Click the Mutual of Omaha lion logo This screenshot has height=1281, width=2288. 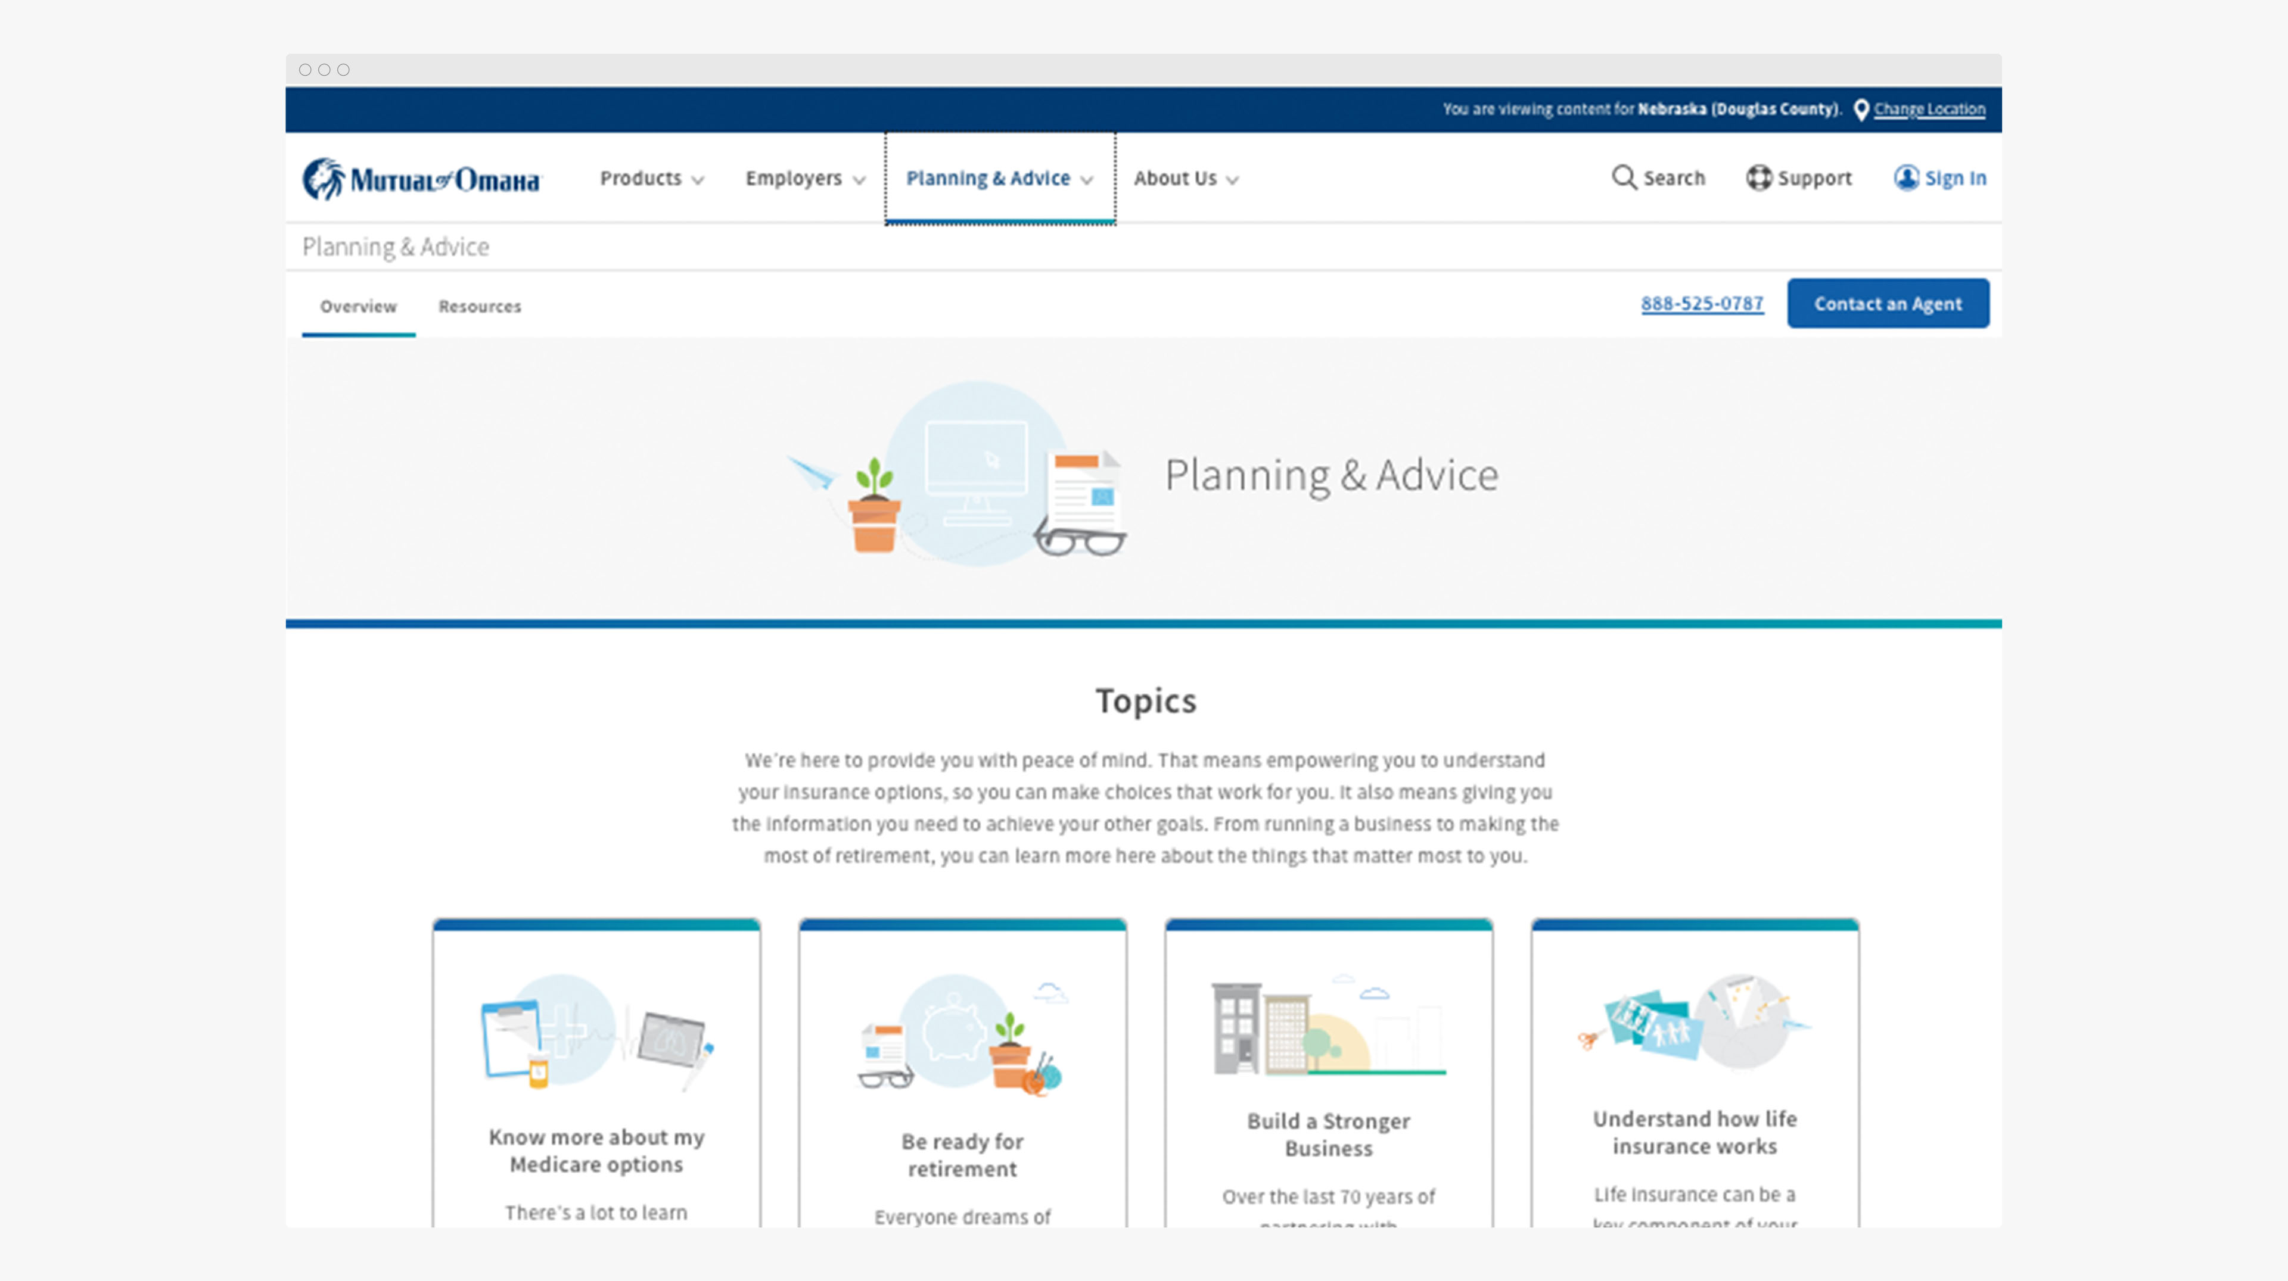324,179
